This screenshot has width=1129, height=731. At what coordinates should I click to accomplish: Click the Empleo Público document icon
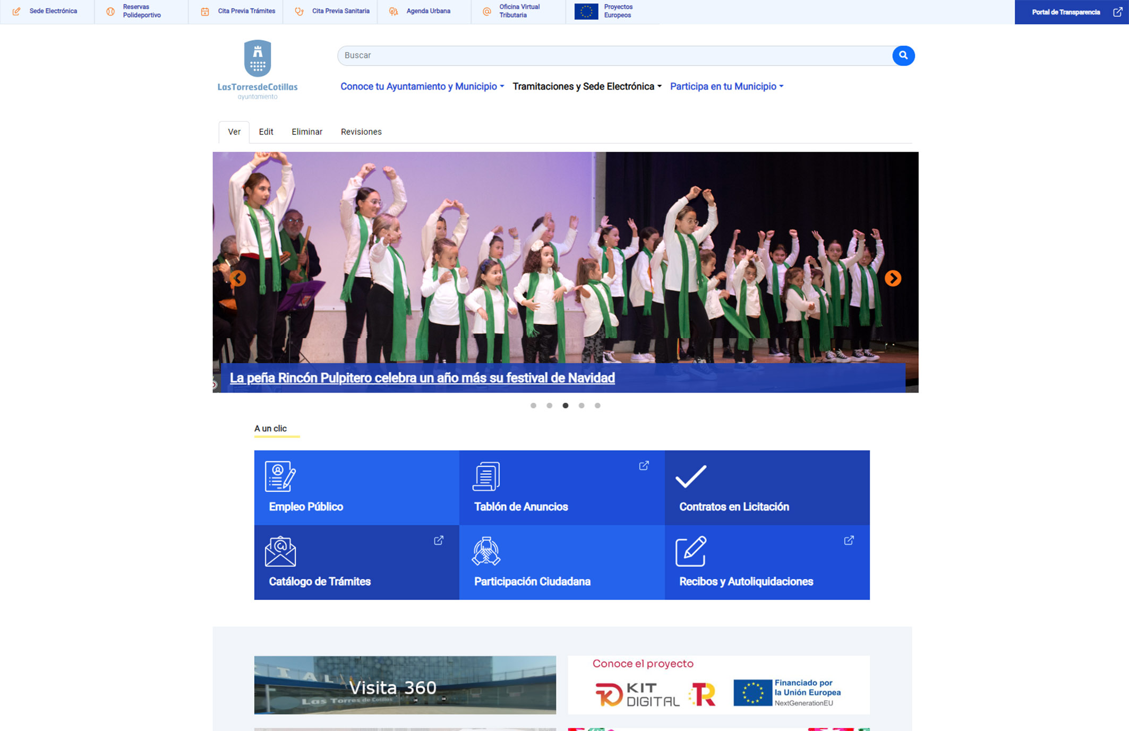click(x=280, y=476)
